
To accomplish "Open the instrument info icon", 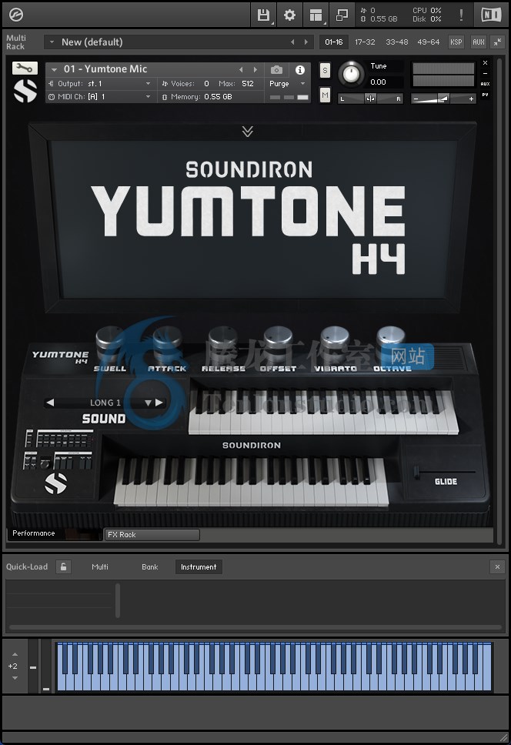I will click(299, 70).
